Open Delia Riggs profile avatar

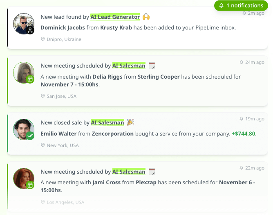[x=23, y=72]
